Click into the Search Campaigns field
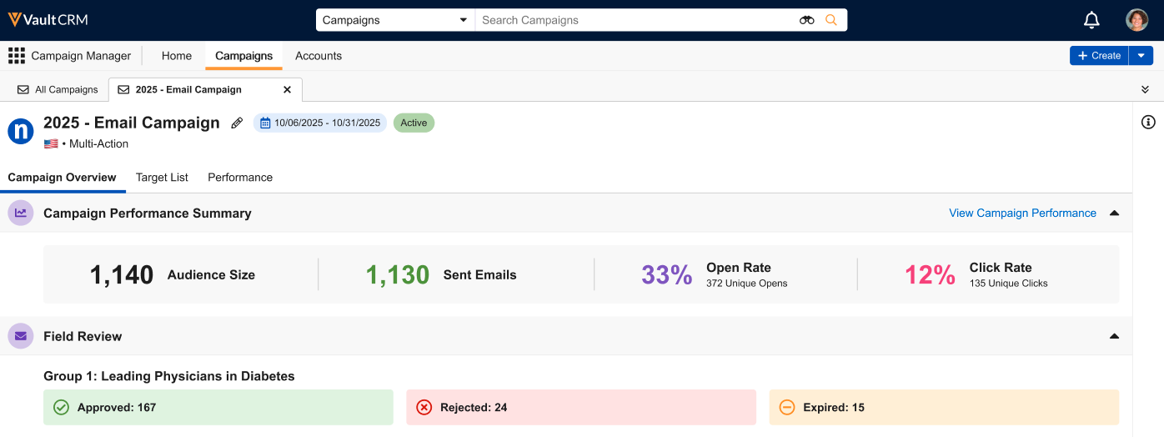 634,20
